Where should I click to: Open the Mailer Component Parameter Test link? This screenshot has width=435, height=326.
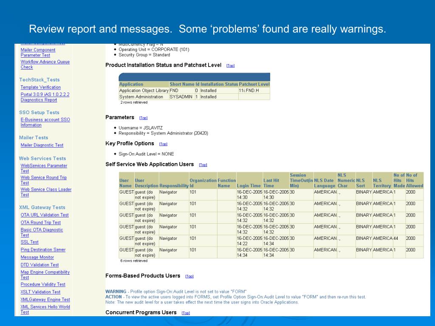point(38,52)
